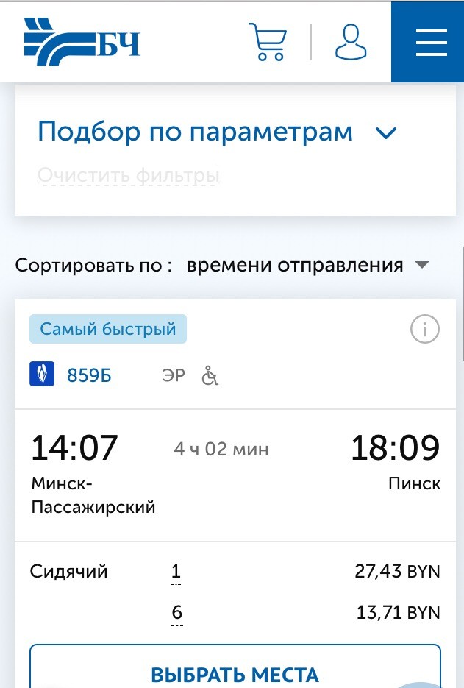Screen dimensions: 464x688
Task: Click Очистить фильтры link
Action: (129, 177)
